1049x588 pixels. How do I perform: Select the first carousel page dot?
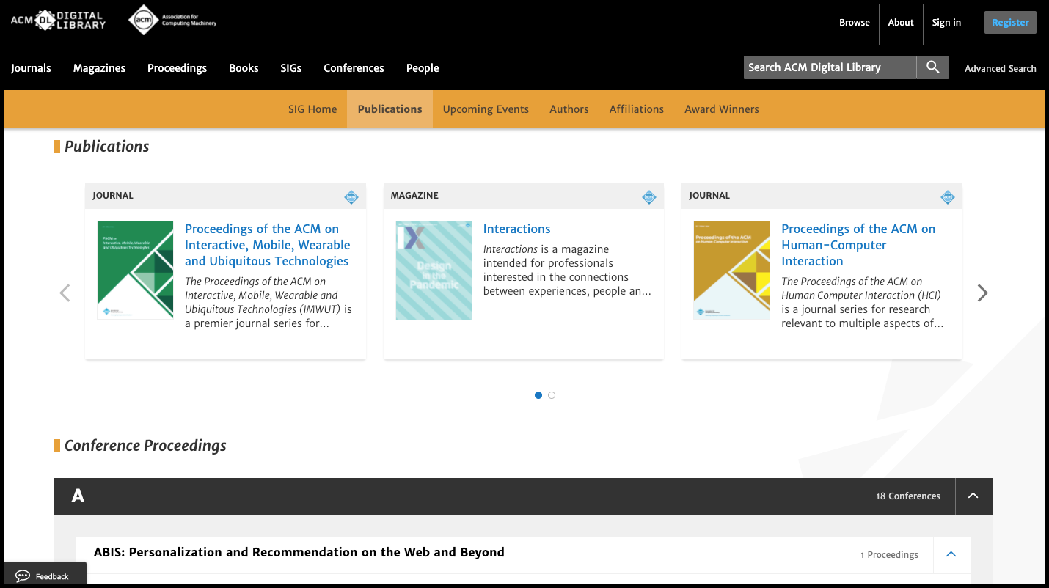point(538,395)
